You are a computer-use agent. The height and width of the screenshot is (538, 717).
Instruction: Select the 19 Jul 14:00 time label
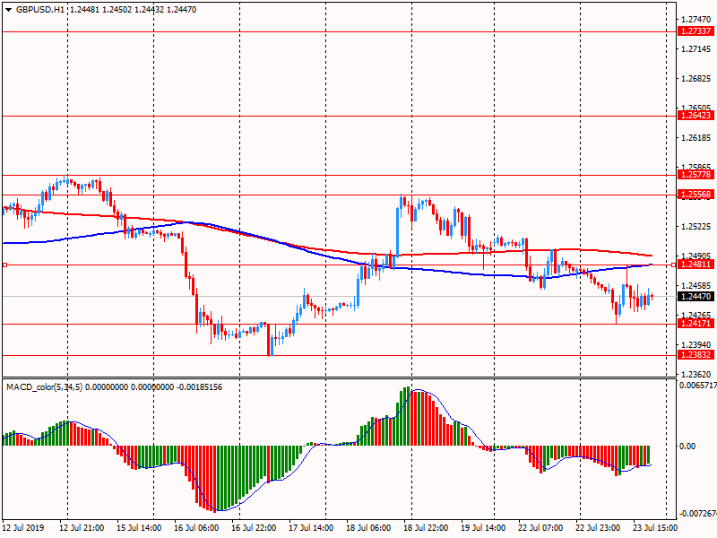483,527
